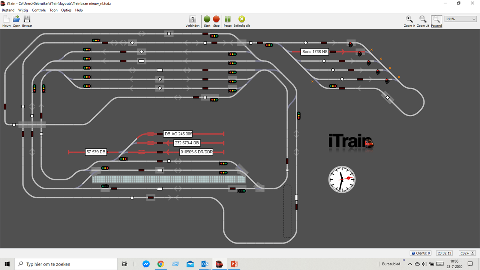Click the Zoom uit magnifier
480x270 pixels.
tap(423, 21)
